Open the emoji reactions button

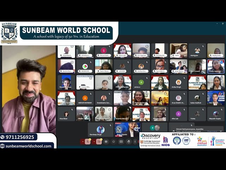pos(114,142)
